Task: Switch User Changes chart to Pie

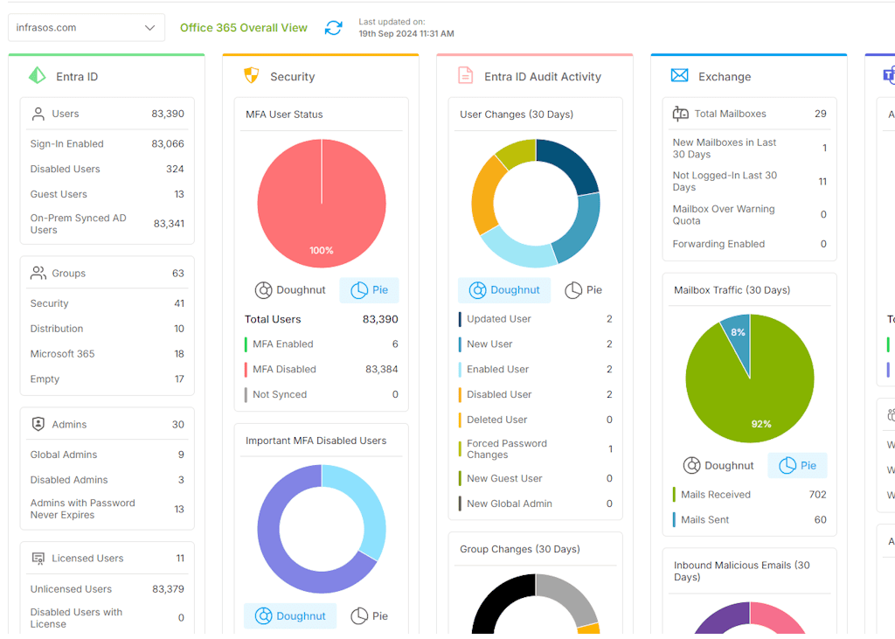Action: (x=584, y=290)
